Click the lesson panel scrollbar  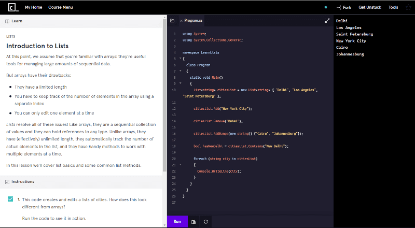pos(164,95)
